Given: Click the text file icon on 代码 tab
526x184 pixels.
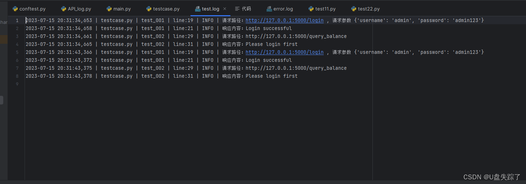Looking at the screenshot, I should 237,9.
